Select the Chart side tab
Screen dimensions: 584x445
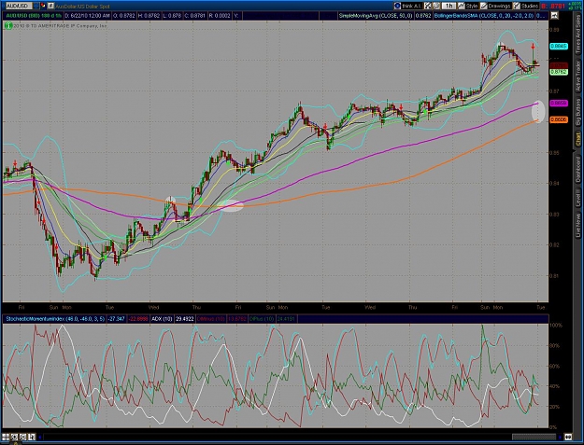click(578, 140)
